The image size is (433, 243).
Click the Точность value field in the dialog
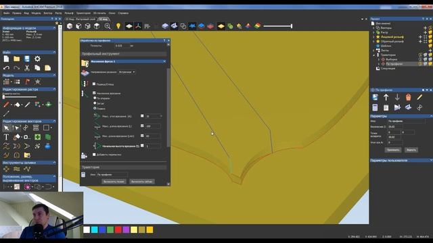pyautogui.click(x=122, y=46)
